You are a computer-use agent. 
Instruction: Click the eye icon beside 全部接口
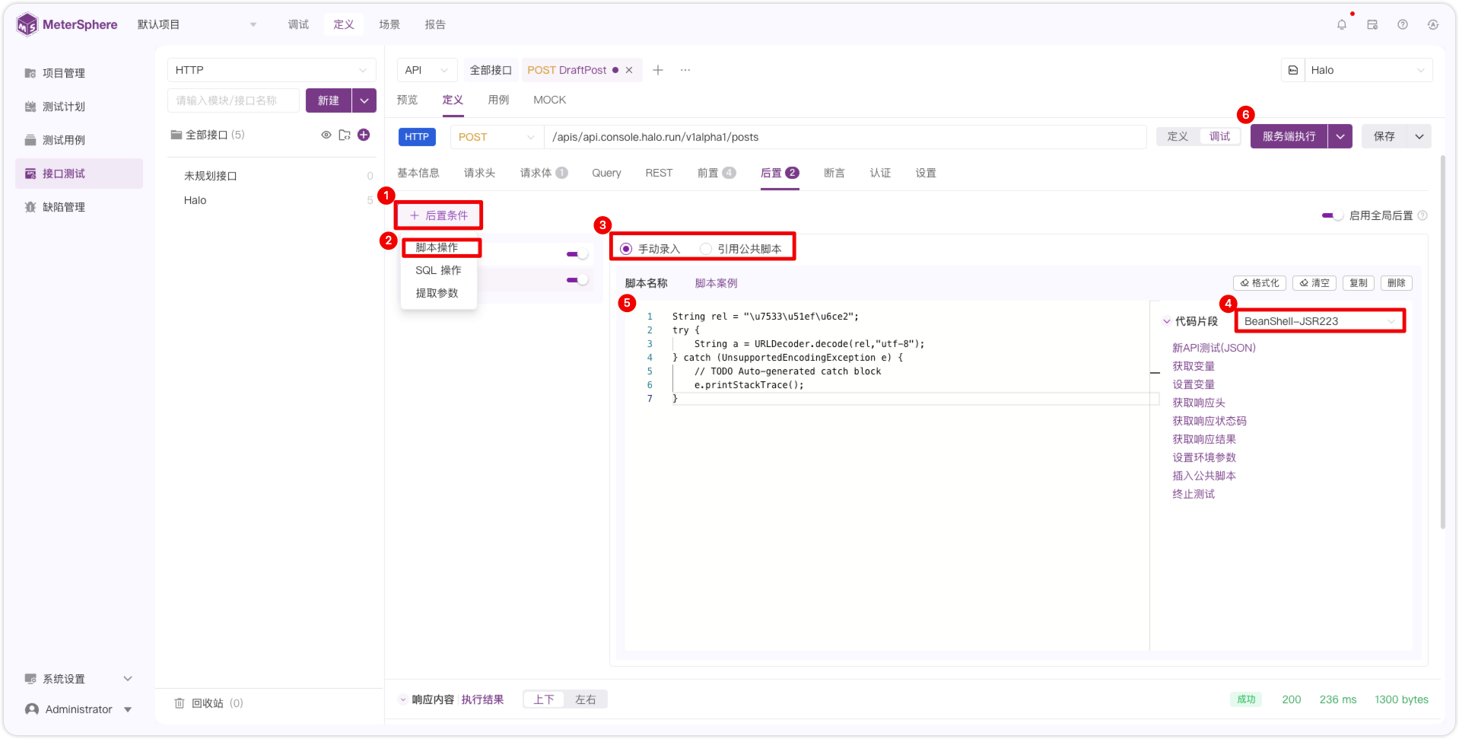pyautogui.click(x=326, y=135)
